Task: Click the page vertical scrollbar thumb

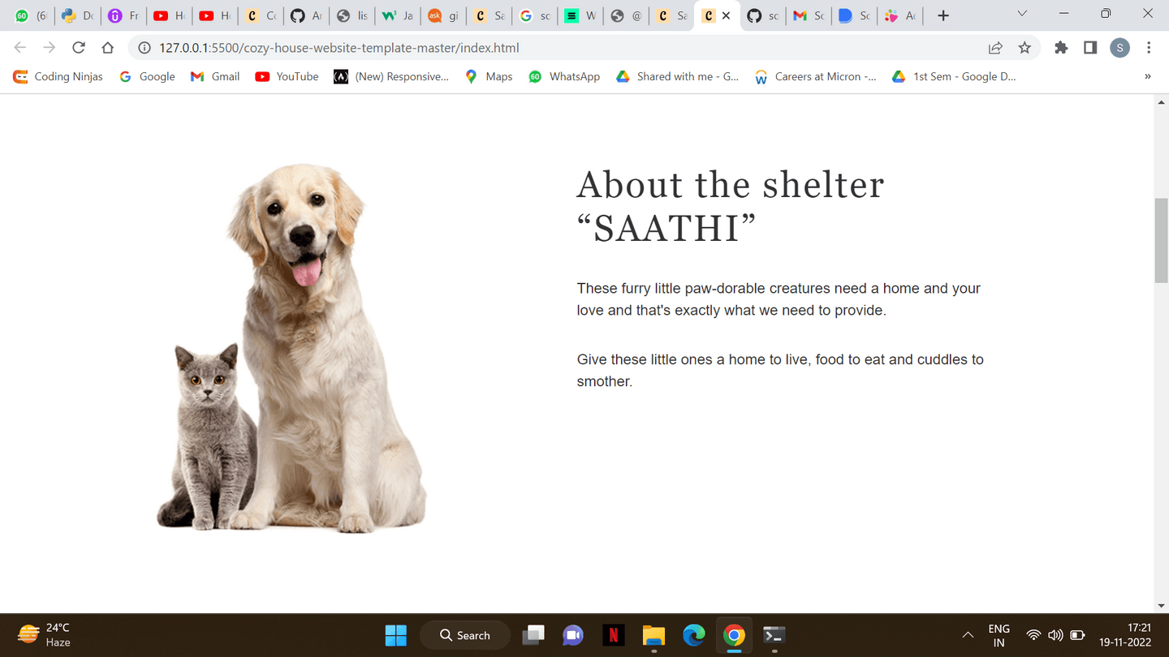Action: coord(1161,240)
